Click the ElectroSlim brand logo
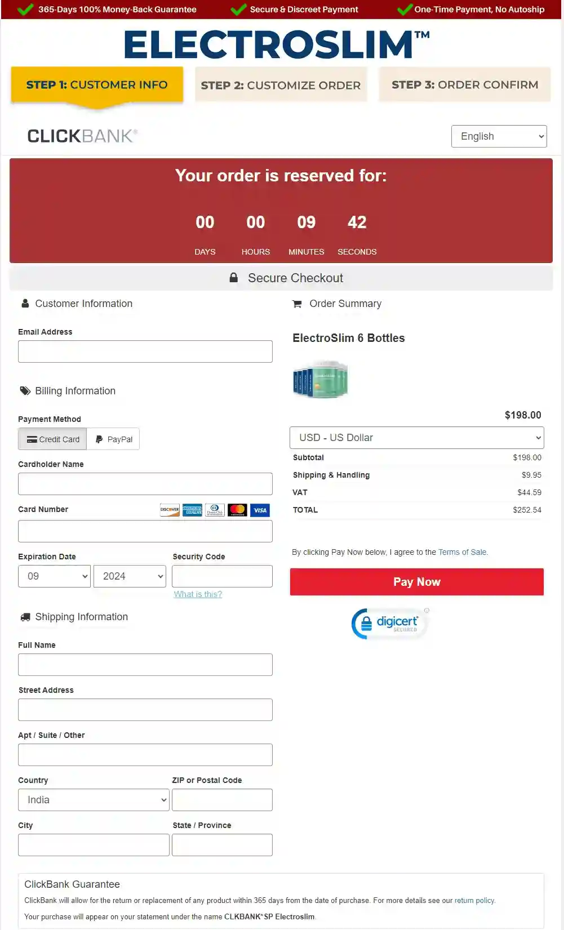The height and width of the screenshot is (930, 564). (x=277, y=45)
